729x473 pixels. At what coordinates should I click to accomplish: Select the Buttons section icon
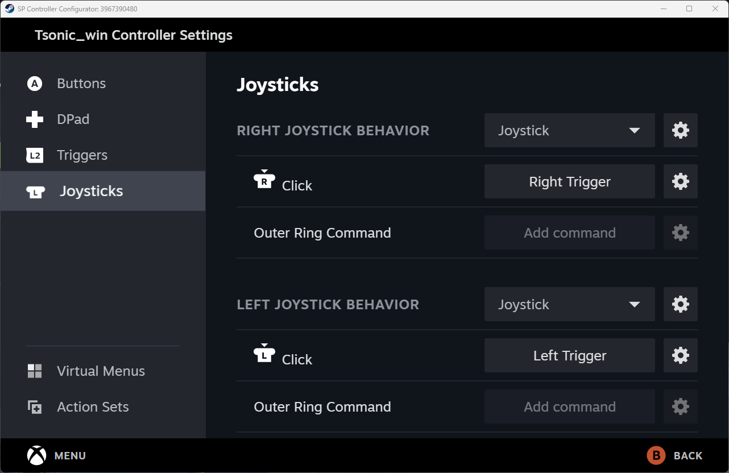point(34,83)
